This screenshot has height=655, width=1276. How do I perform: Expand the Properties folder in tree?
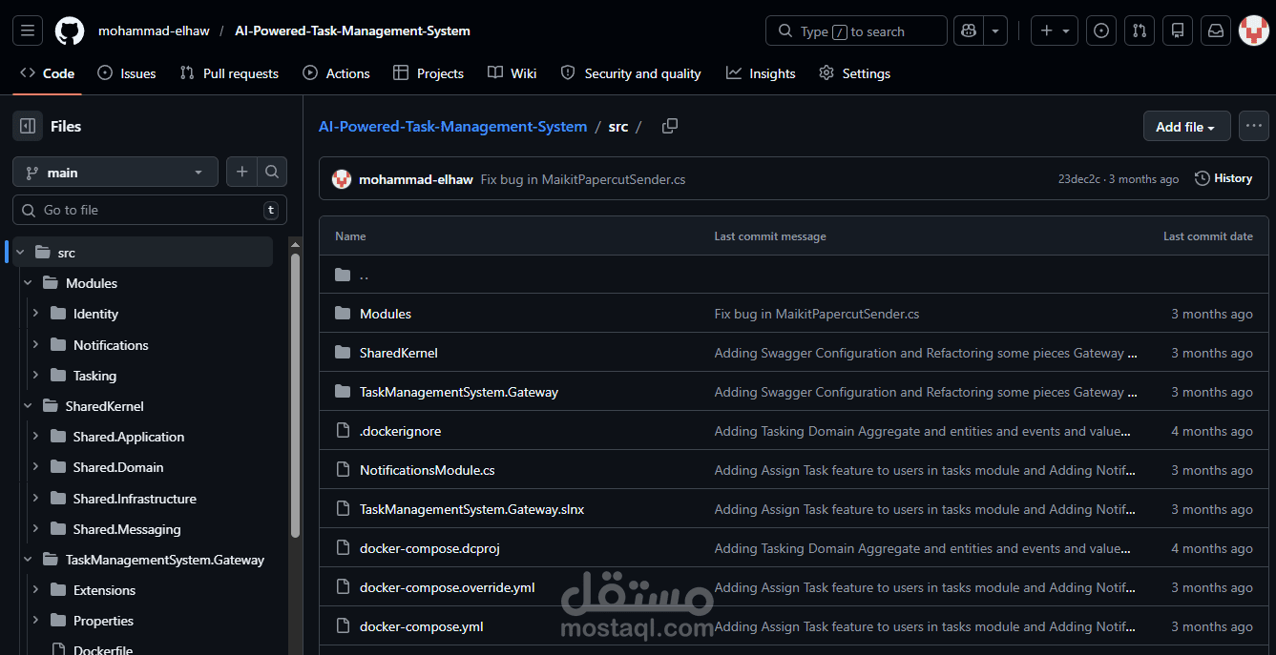tap(35, 621)
